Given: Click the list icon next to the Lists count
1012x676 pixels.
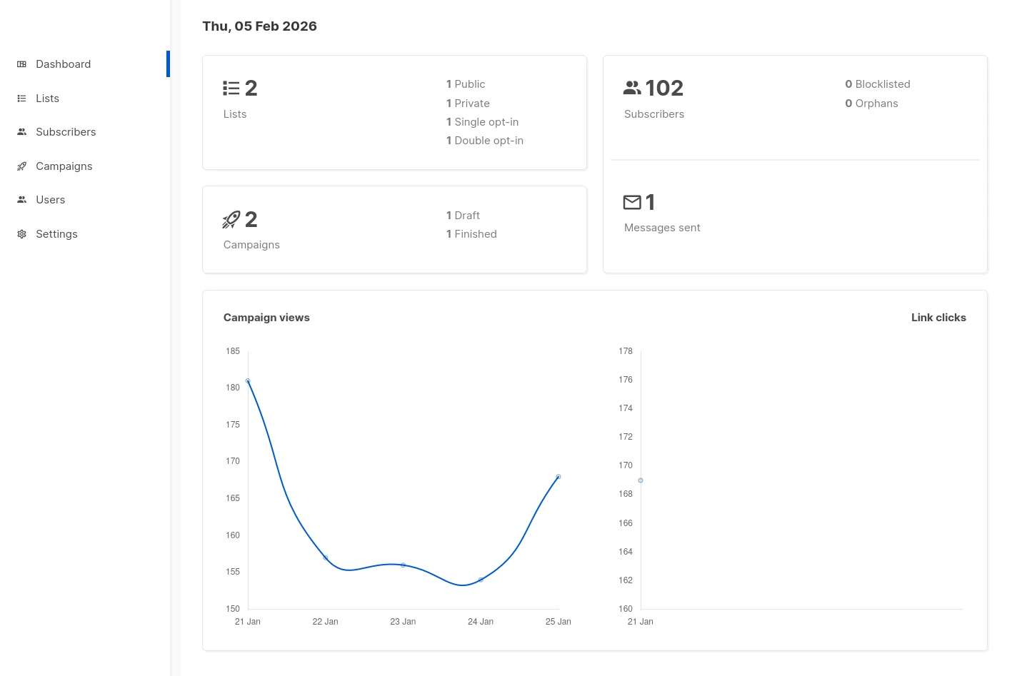Looking at the screenshot, I should tap(231, 87).
